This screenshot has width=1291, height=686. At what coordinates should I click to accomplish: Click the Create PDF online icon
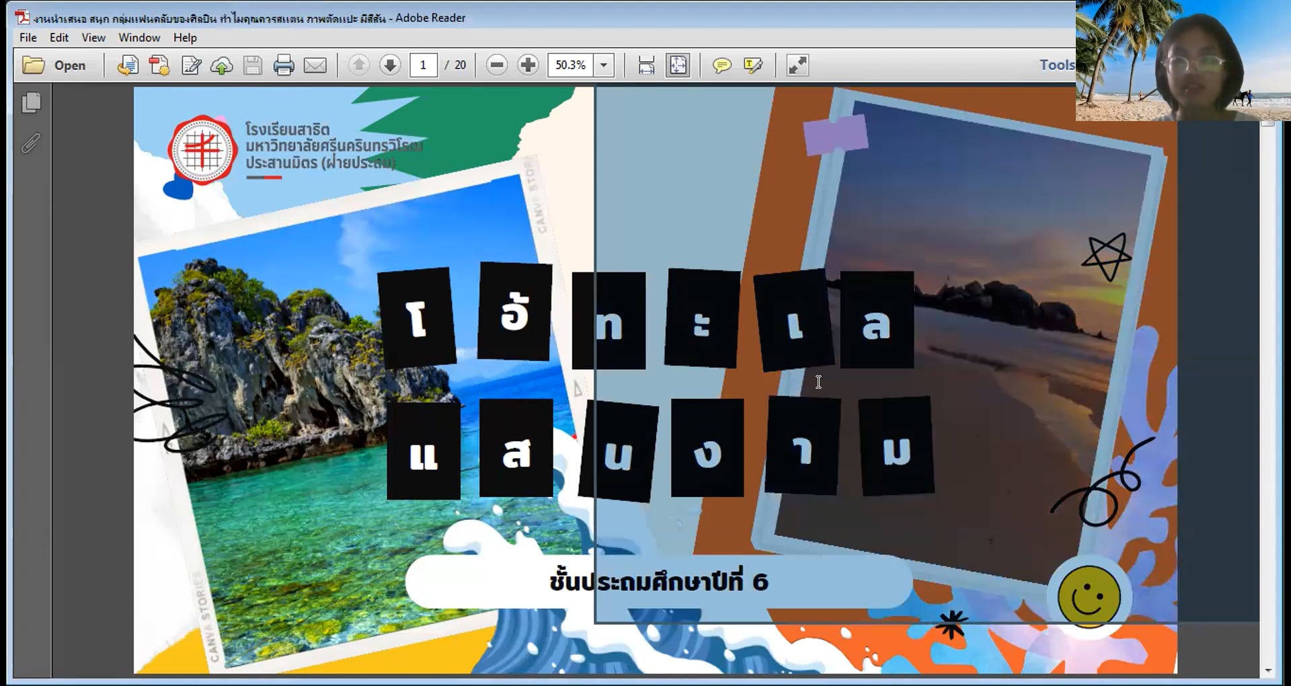click(159, 65)
